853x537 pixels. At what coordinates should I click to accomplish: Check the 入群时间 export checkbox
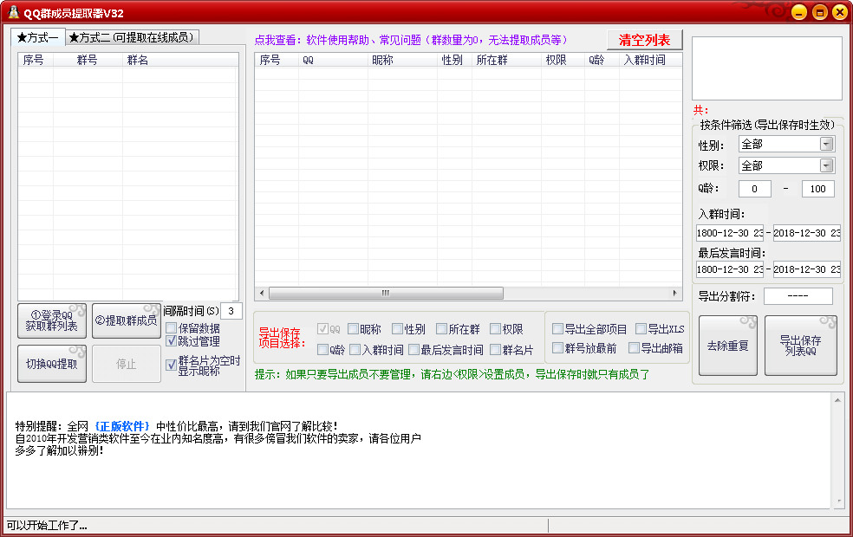coord(355,350)
